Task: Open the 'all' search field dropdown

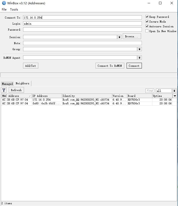Action: coord(174,91)
